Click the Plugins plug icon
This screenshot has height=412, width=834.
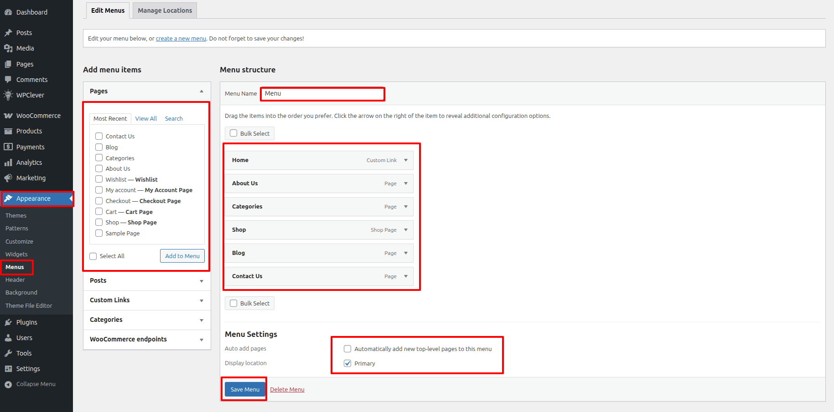coord(8,322)
